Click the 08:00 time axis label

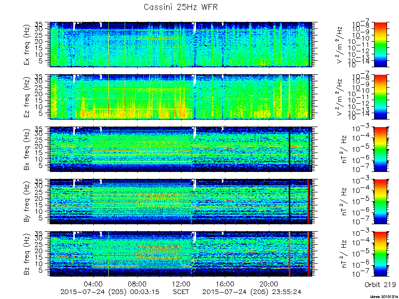tap(138, 284)
